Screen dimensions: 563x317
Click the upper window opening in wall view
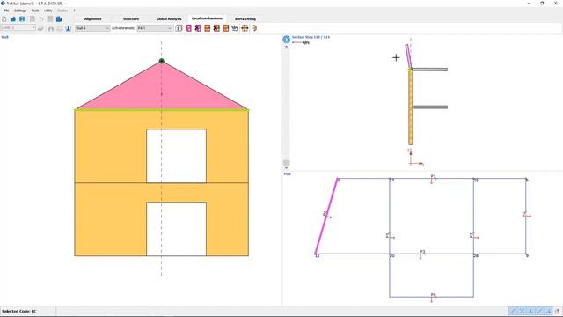[176, 156]
